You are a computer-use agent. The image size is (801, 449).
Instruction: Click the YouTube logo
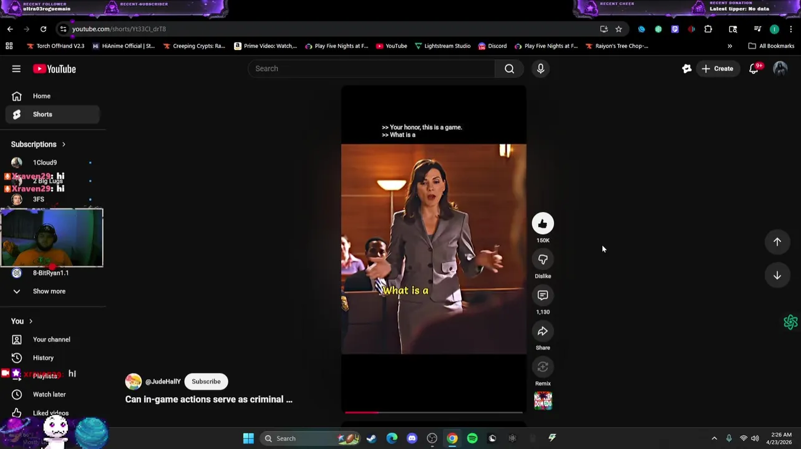pos(54,69)
